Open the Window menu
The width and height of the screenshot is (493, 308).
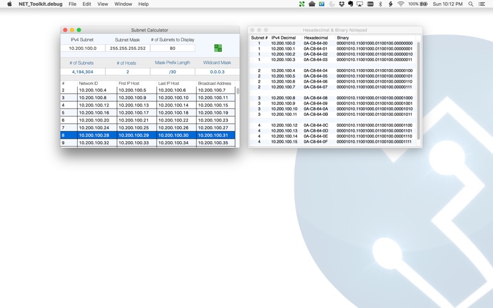click(123, 4)
